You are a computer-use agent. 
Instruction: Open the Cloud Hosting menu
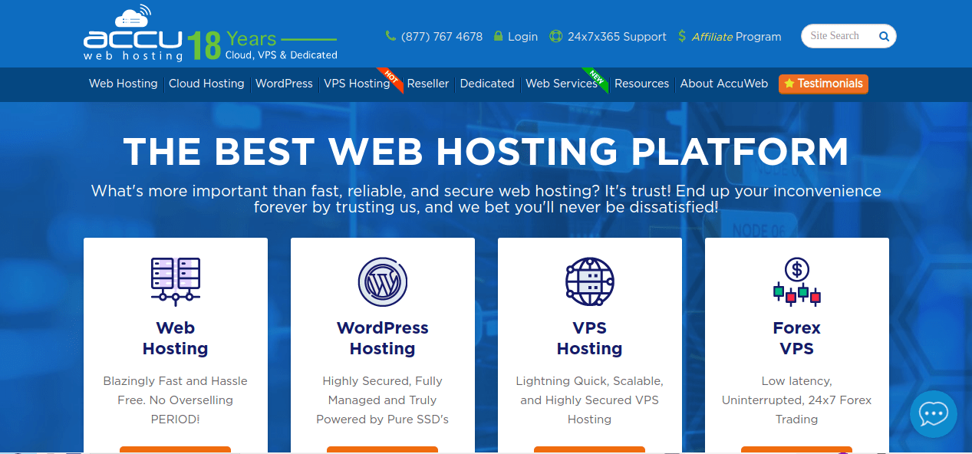click(206, 84)
